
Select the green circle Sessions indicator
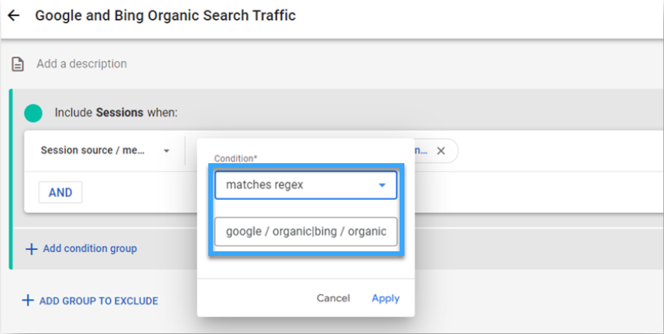[33, 113]
